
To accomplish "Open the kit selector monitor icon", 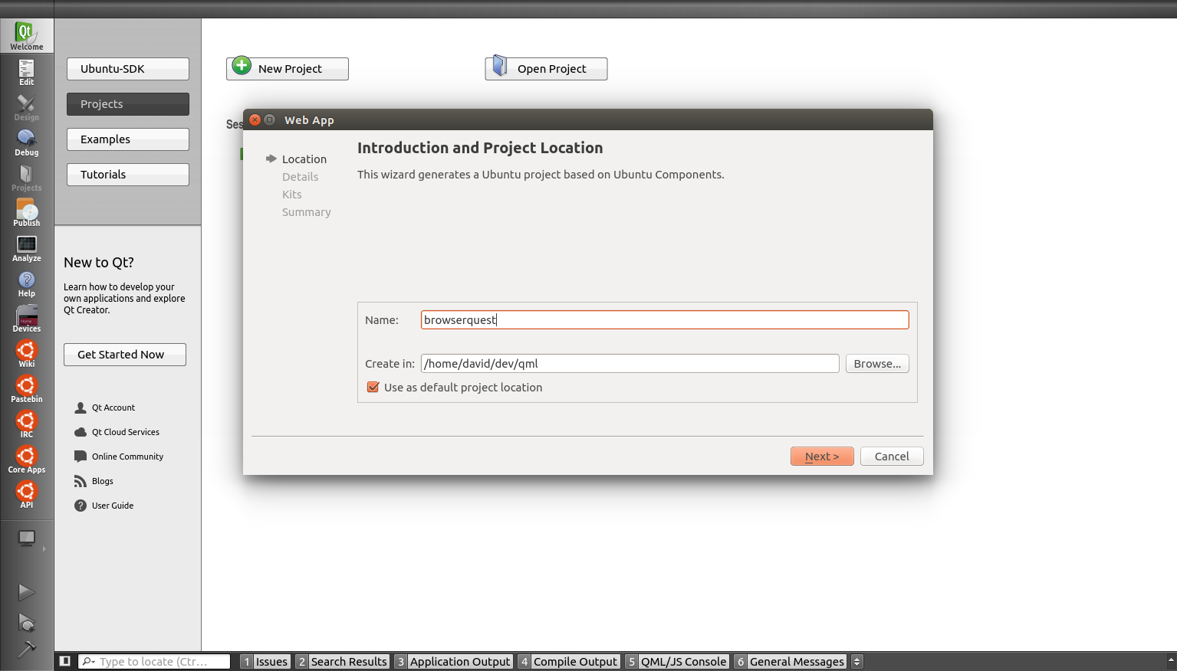I will coord(27,538).
